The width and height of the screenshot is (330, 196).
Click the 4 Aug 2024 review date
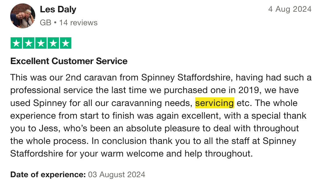(x=289, y=9)
